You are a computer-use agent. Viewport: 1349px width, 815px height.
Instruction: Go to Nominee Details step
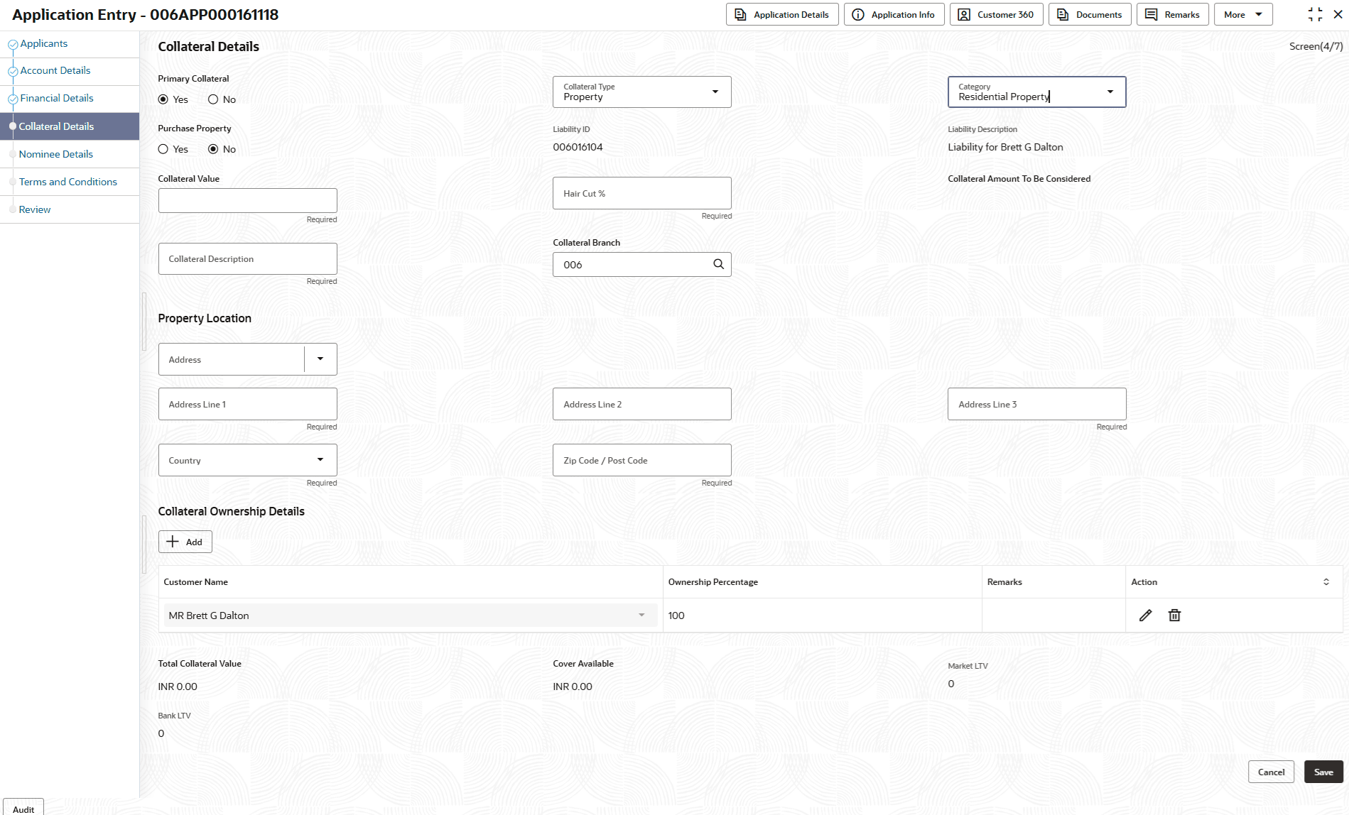point(56,154)
